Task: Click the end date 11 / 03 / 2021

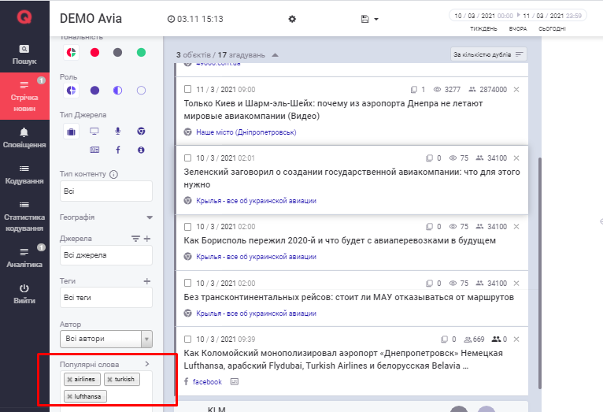Action: 543,16
